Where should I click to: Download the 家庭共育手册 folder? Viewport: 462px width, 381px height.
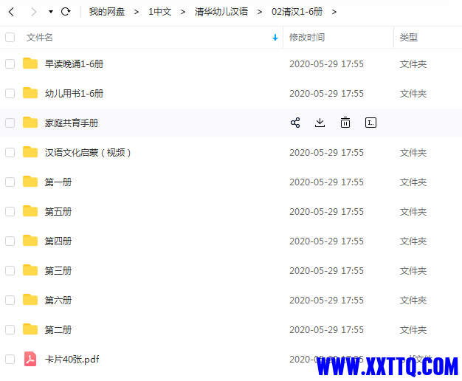click(320, 123)
